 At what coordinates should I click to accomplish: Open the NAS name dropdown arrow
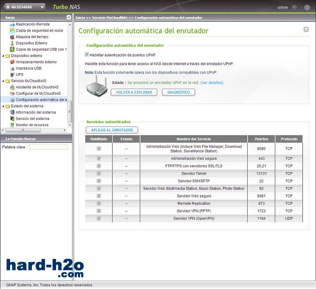[x=42, y=7]
